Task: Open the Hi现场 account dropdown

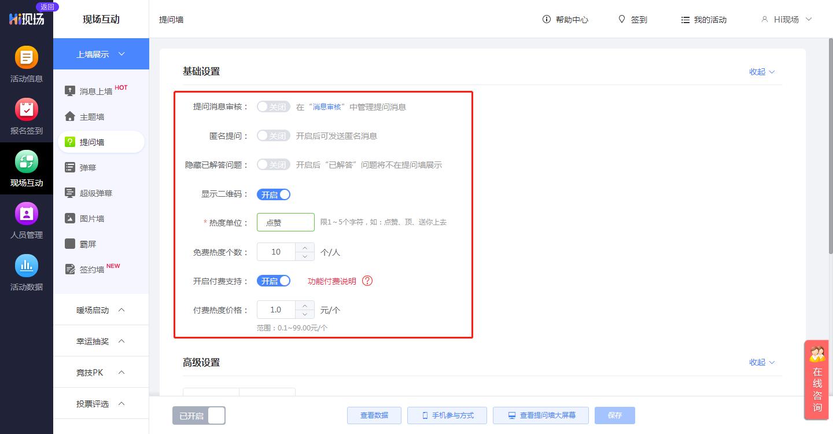Action: click(786, 19)
